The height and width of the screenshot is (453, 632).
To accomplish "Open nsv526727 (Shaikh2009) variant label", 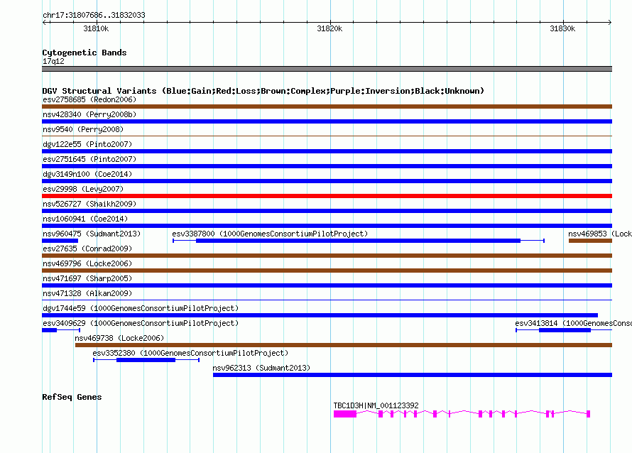I will coord(89,204).
